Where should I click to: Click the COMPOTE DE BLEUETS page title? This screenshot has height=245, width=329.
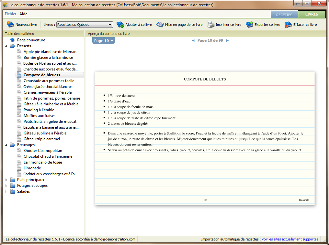(x=205, y=79)
